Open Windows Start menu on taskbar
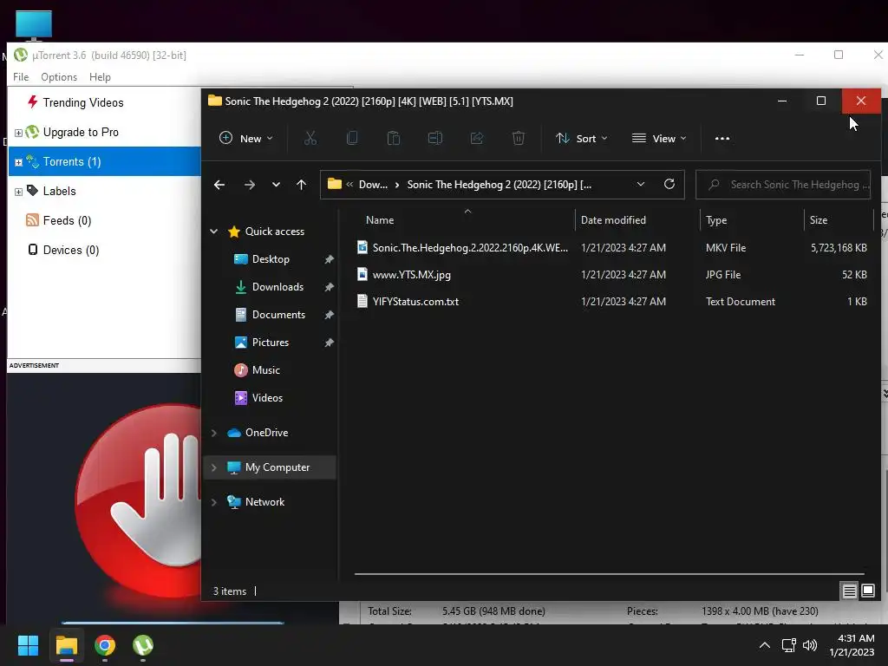 pos(28,645)
